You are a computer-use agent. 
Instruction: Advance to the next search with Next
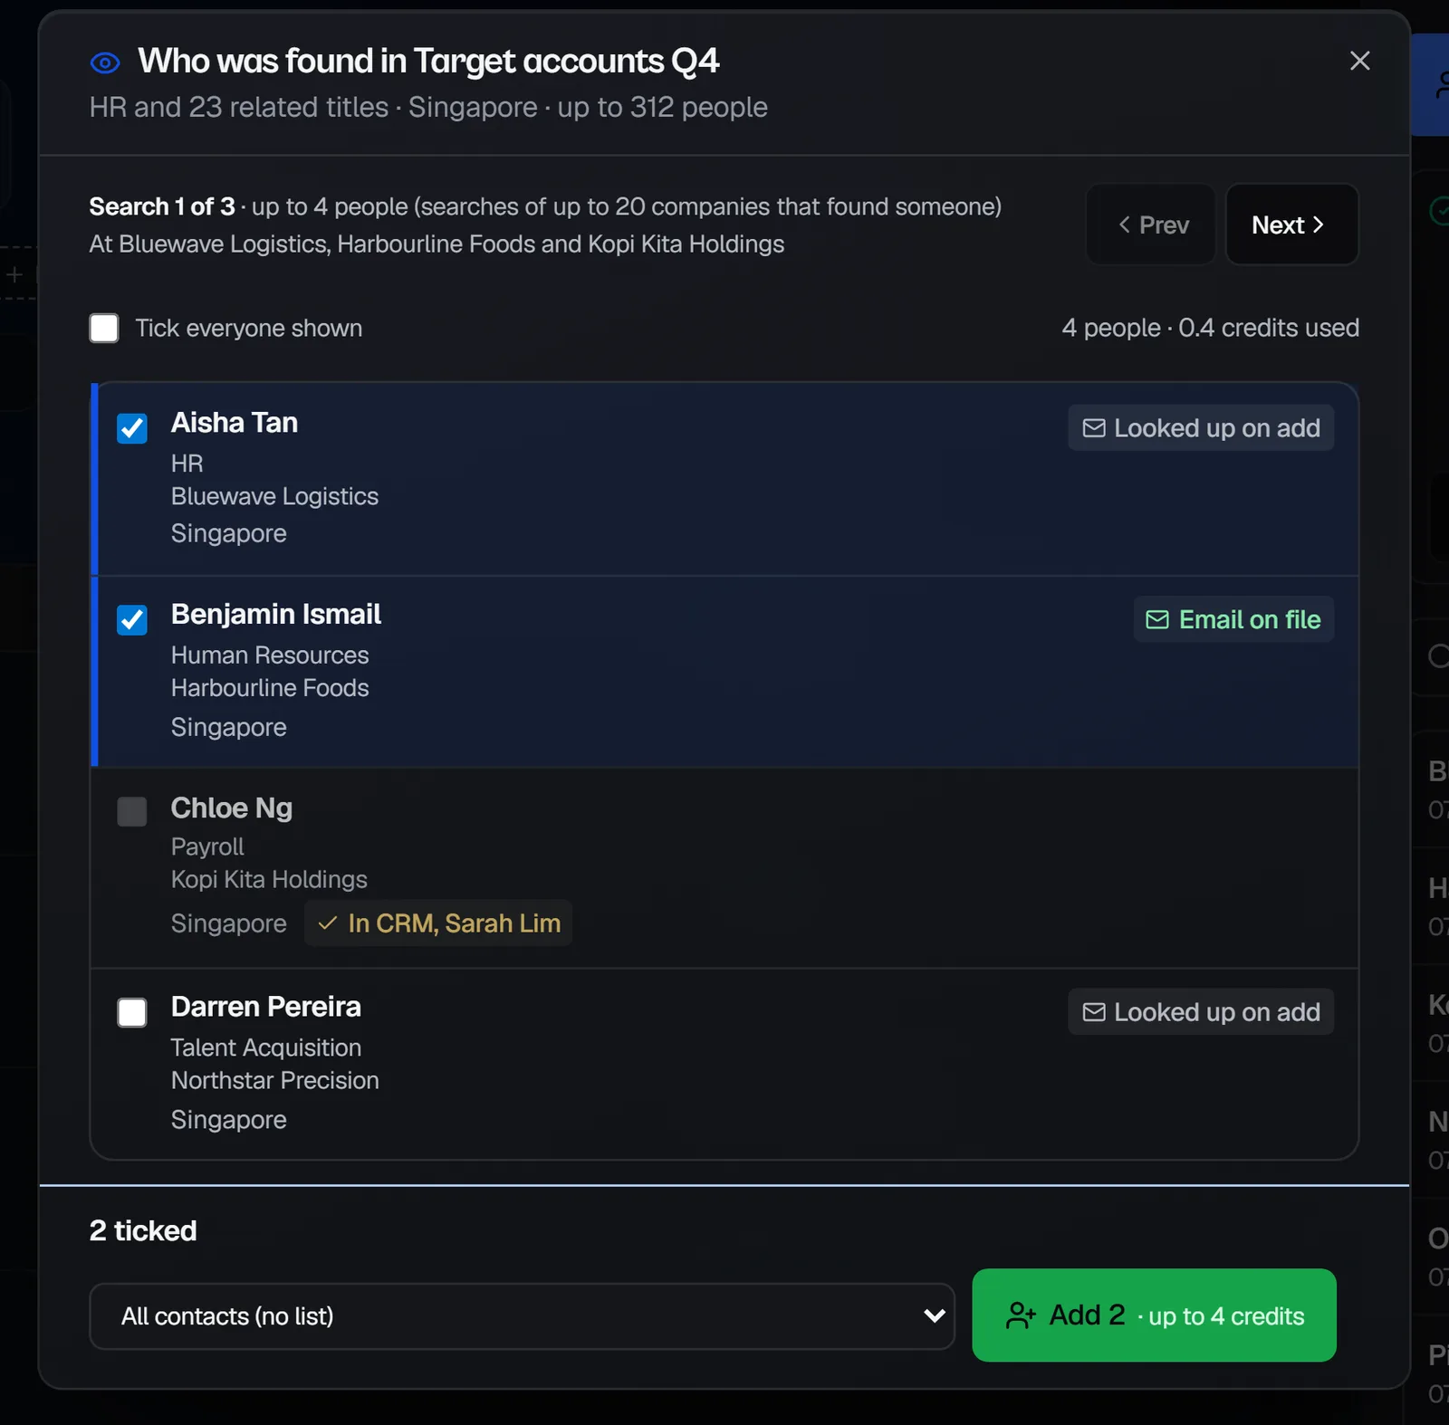coord(1291,225)
